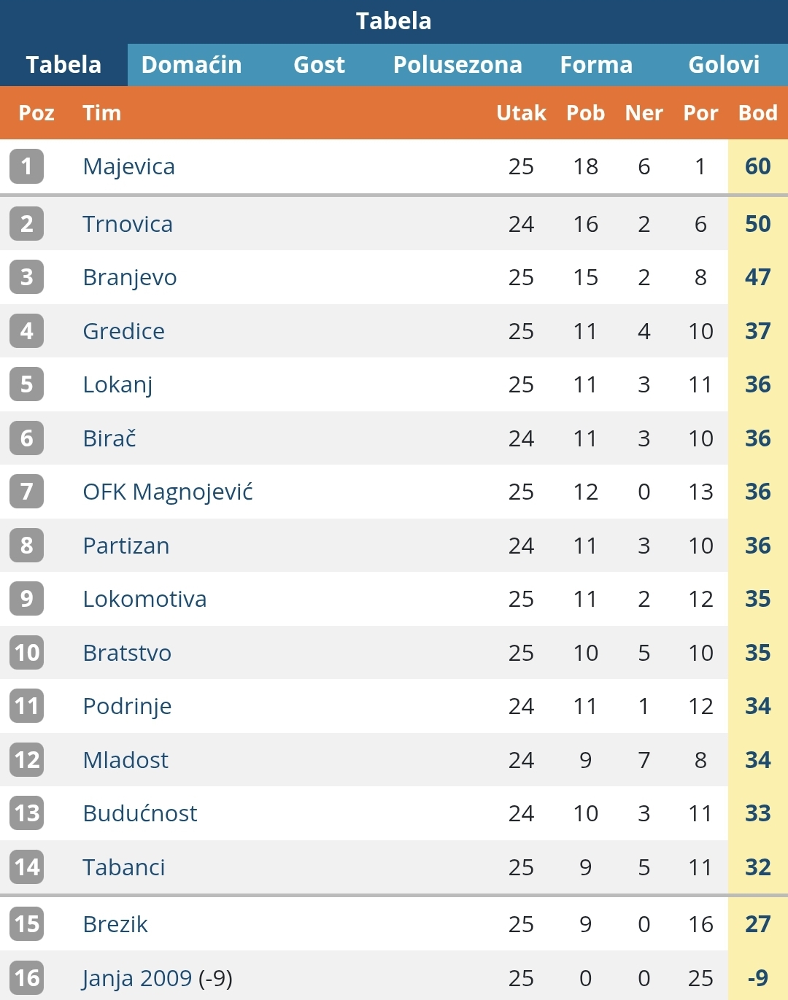Click the Pob column header
The width and height of the screenshot is (788, 1000).
click(x=585, y=113)
